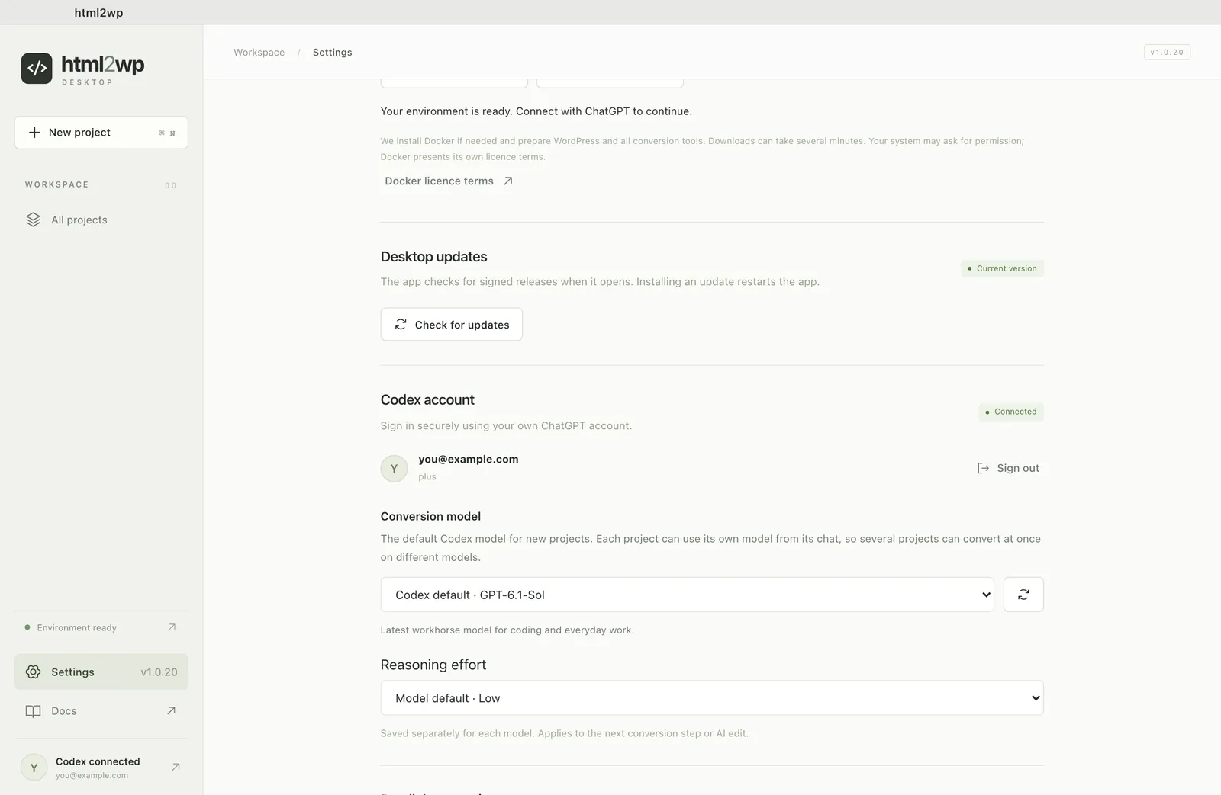Click the v1.0.20 version badge top right

click(x=1167, y=52)
